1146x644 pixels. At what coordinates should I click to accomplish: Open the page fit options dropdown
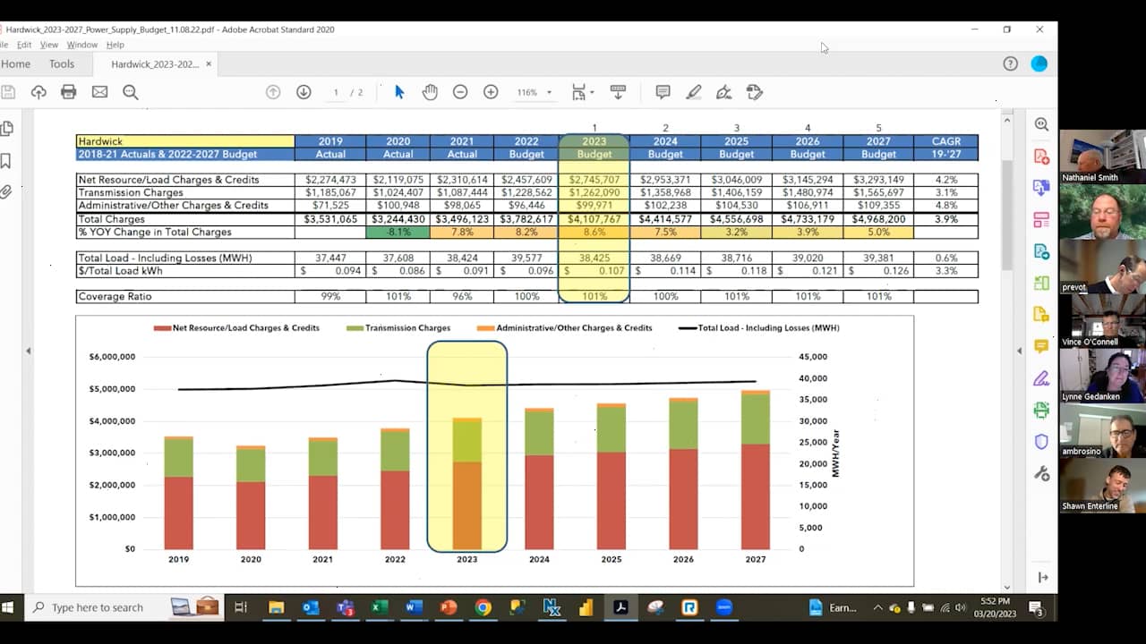point(582,92)
